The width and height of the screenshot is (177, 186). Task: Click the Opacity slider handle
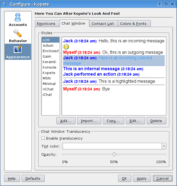click(x=114, y=154)
